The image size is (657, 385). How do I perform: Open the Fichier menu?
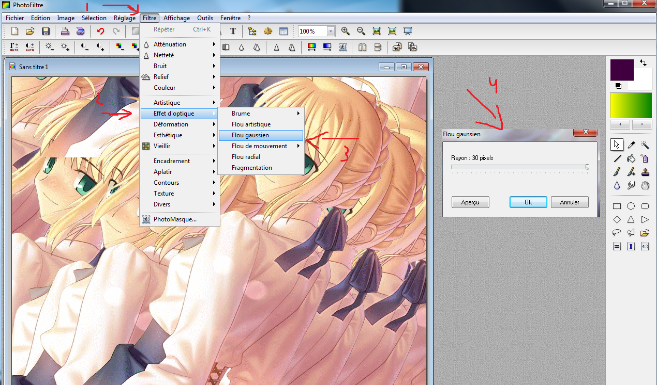tap(15, 18)
